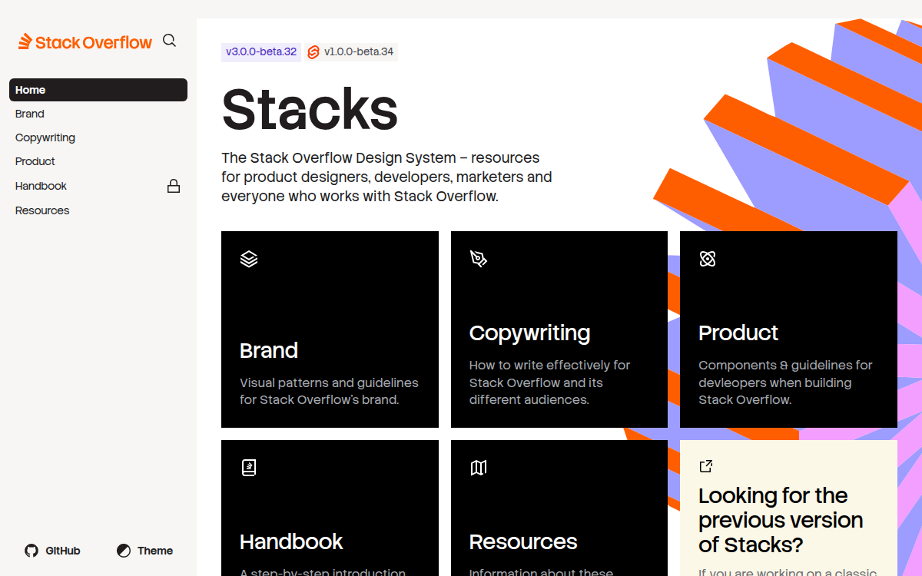Open the Brand card title
Image resolution: width=922 pixels, height=576 pixels.
pos(269,350)
